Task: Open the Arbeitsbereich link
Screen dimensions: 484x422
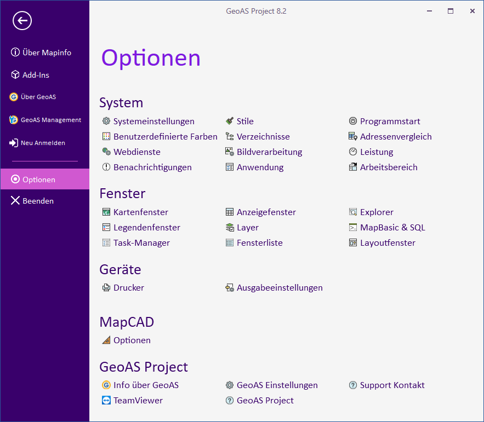Action: point(389,167)
